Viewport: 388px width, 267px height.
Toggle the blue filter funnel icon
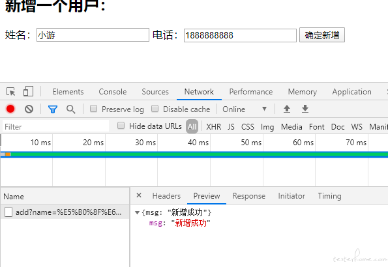point(53,109)
